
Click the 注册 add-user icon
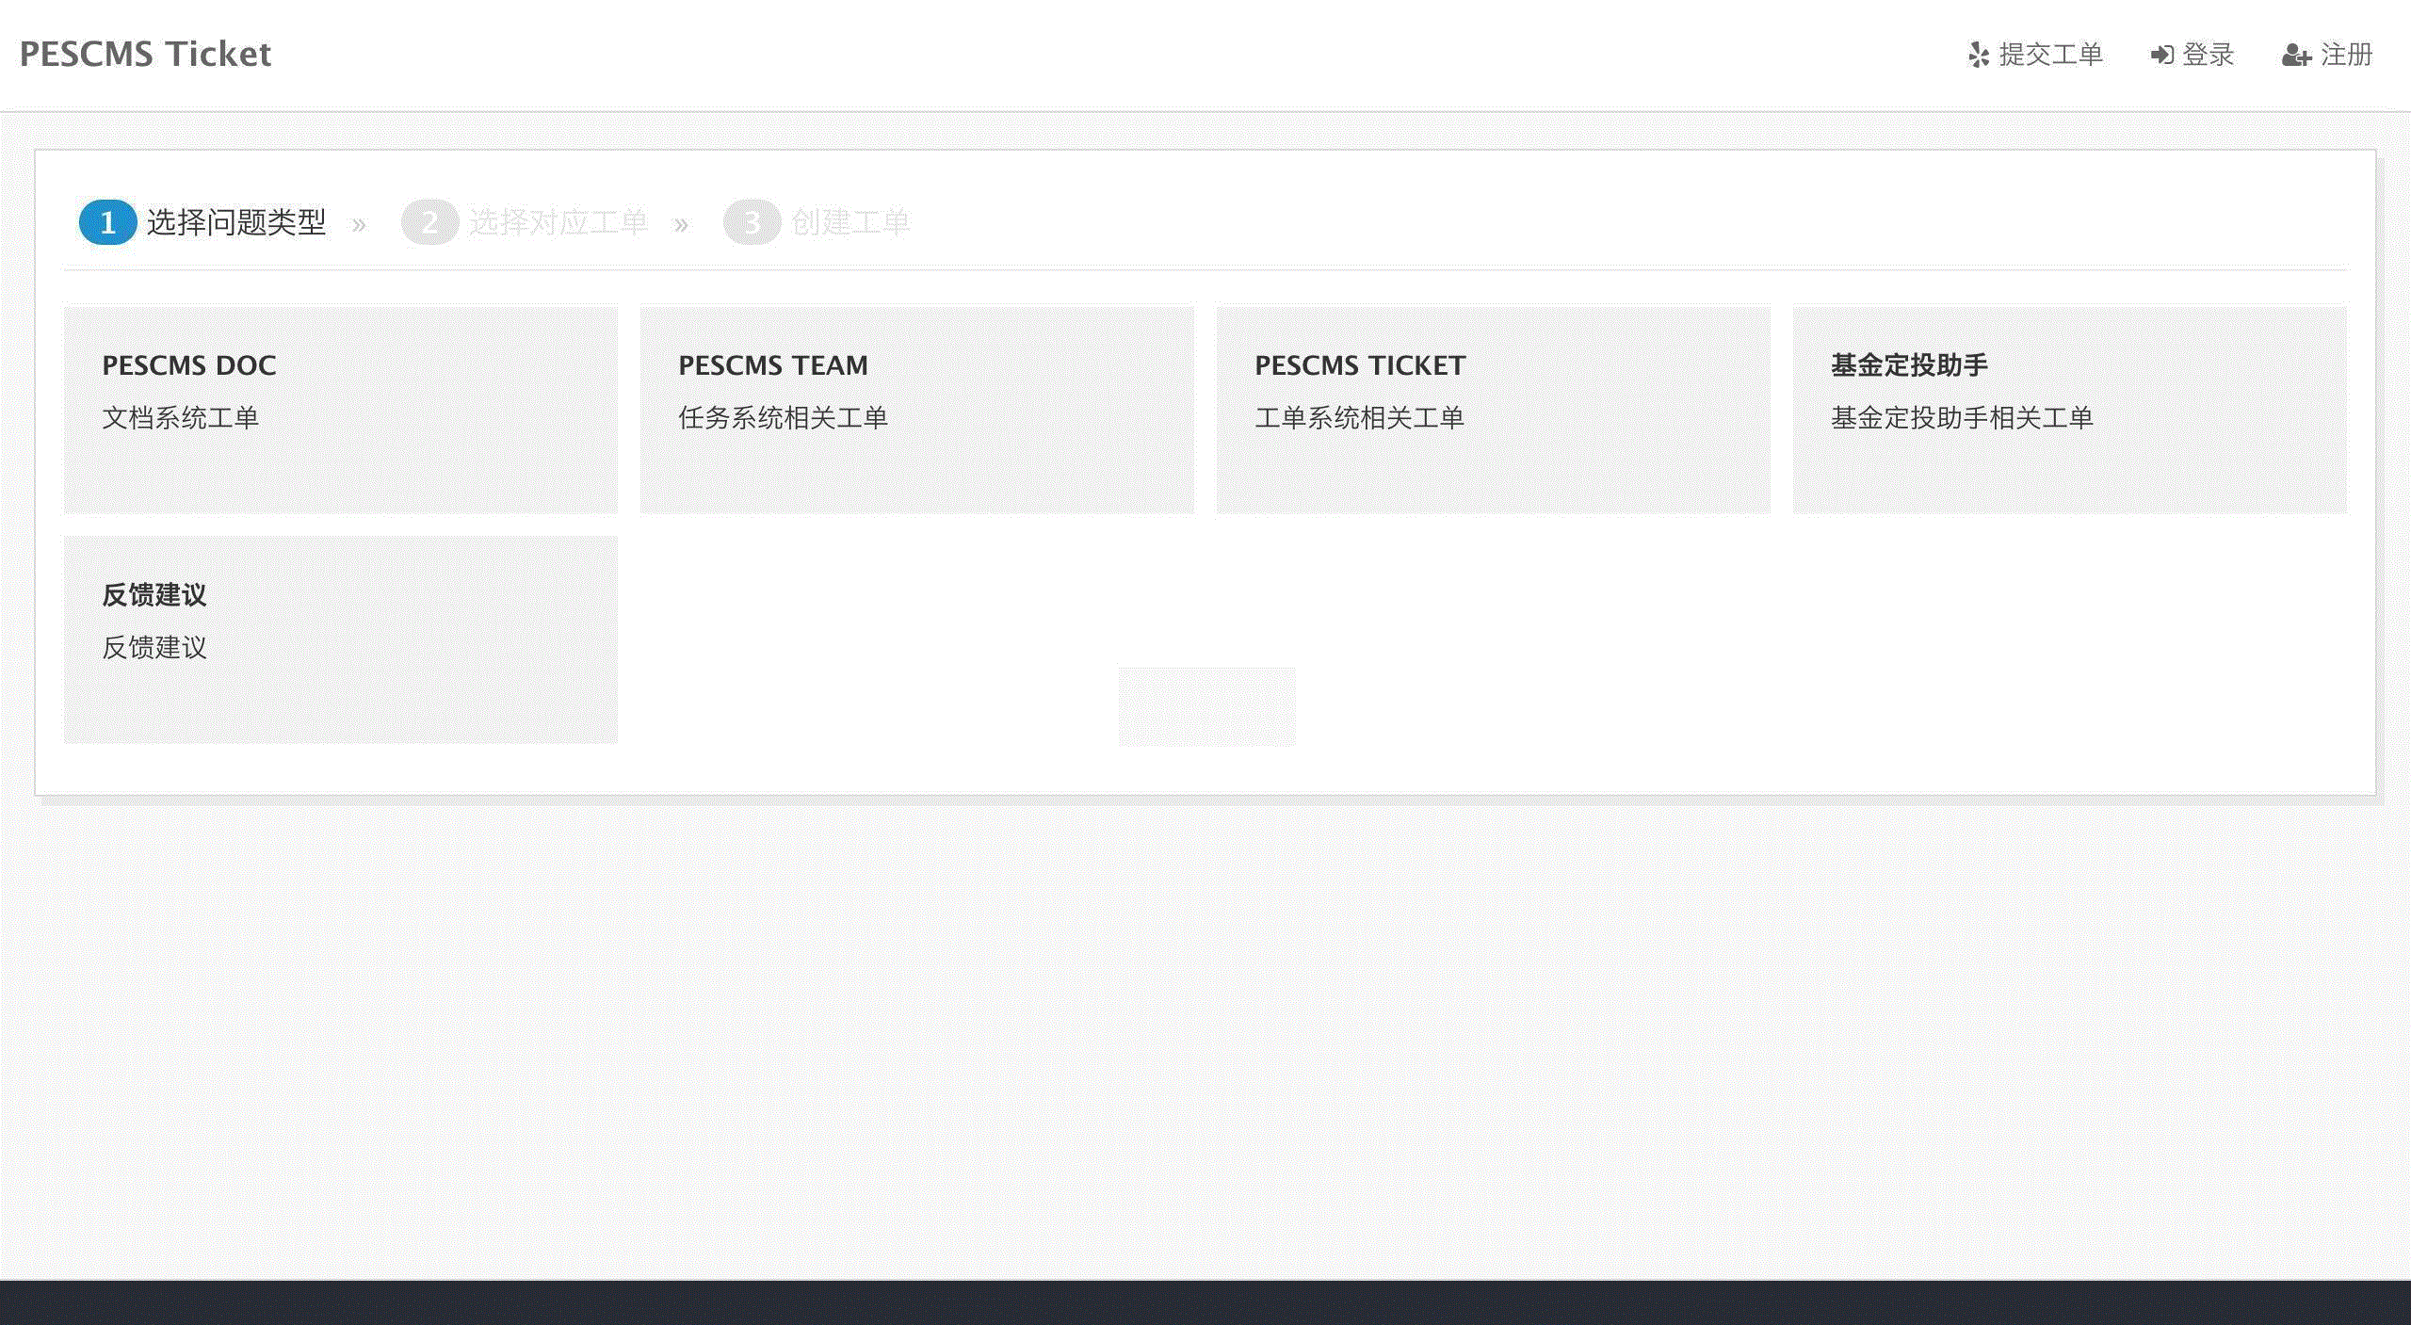[2296, 56]
